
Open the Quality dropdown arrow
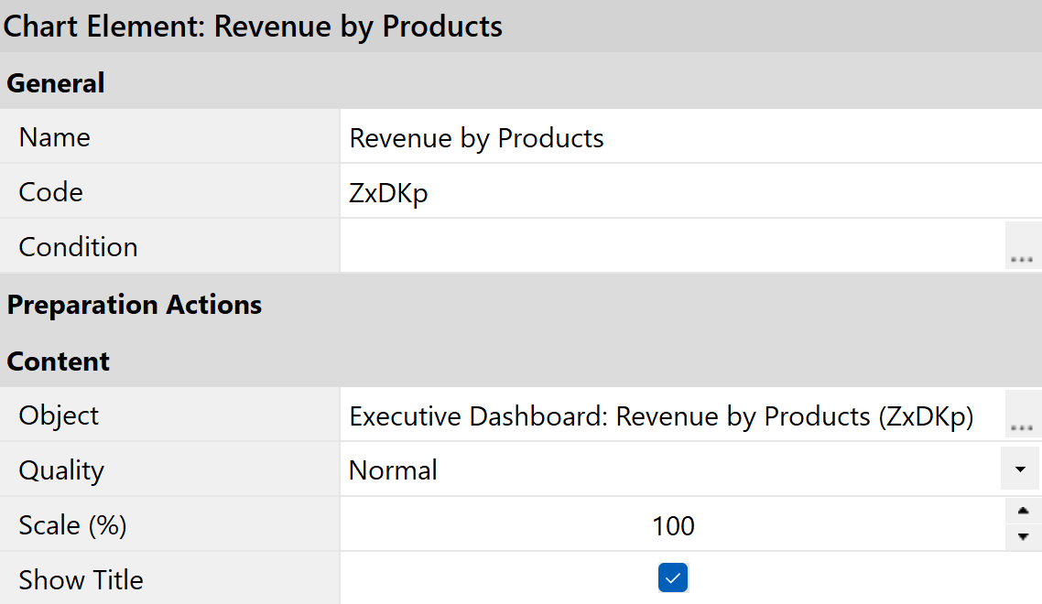1022,469
